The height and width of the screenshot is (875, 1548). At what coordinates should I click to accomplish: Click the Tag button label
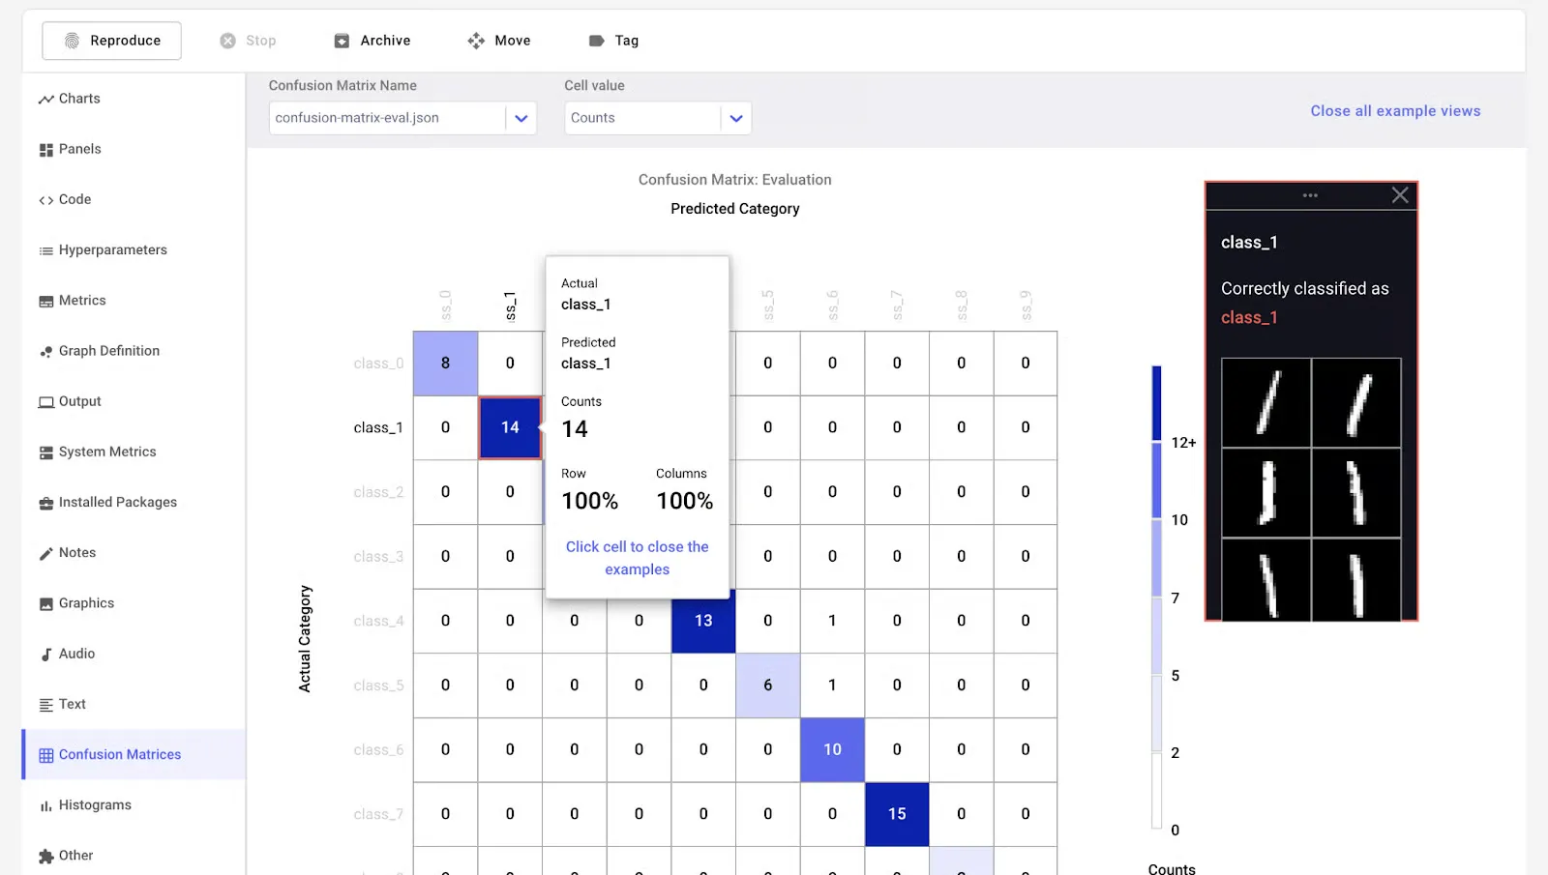coord(626,41)
